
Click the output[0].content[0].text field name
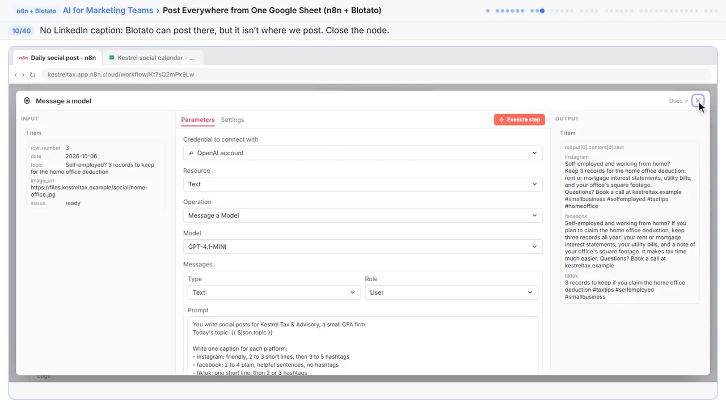coord(594,147)
